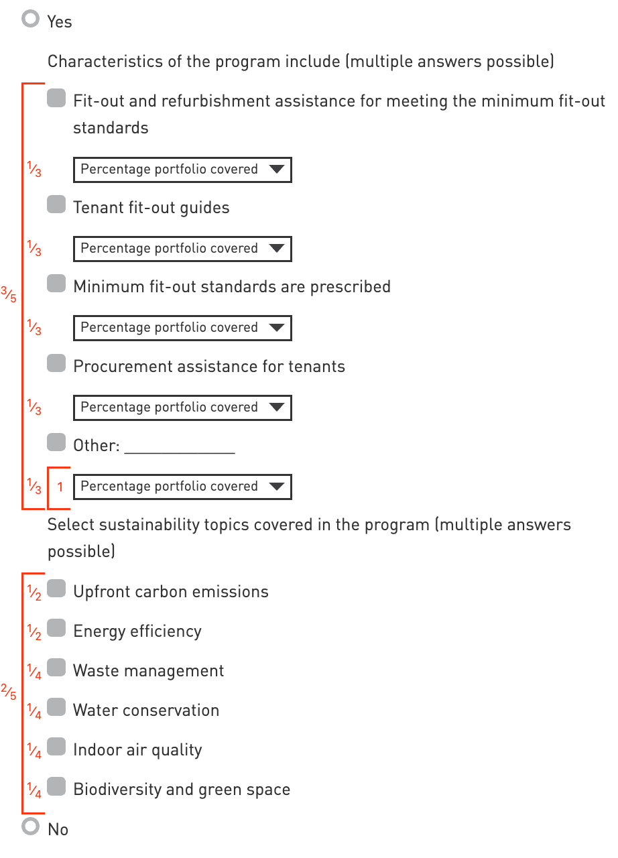Image resolution: width=618 pixels, height=858 pixels.
Task: Click the Waste management label text
Action: click(x=148, y=671)
